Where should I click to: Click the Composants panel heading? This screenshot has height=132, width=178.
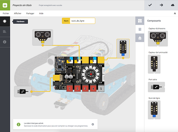click(154, 21)
